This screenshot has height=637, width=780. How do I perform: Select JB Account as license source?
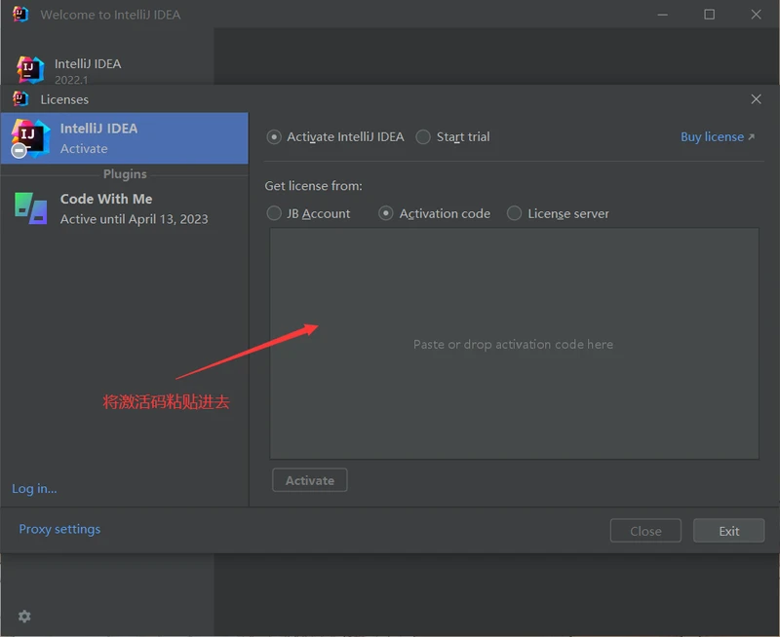pos(274,213)
